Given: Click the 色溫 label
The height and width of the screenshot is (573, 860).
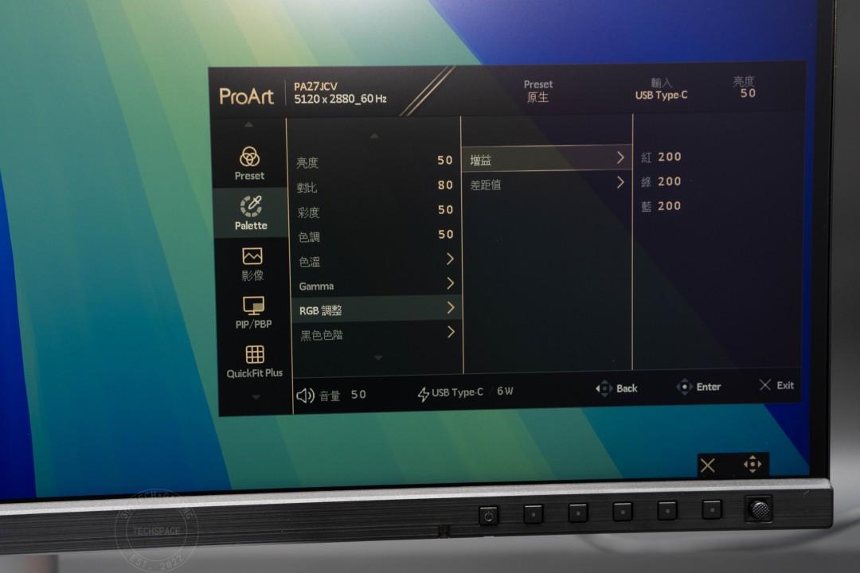Looking at the screenshot, I should point(309,262).
